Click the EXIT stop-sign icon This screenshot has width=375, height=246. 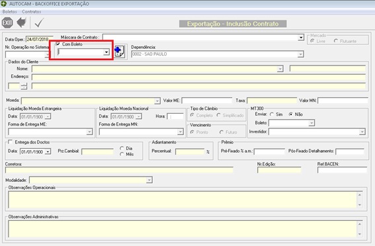[7, 22]
